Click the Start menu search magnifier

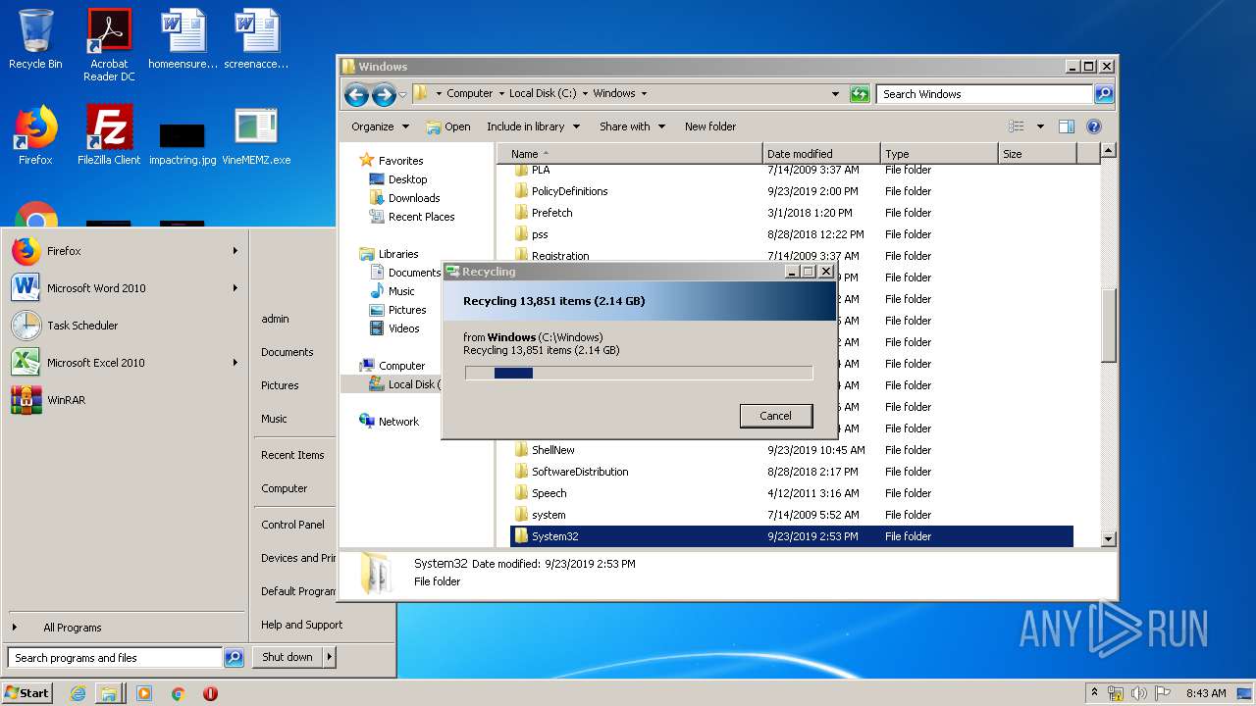pos(234,658)
